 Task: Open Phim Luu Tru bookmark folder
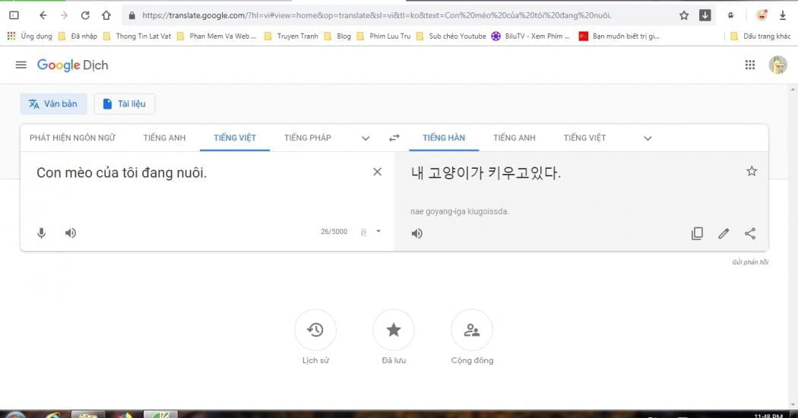tap(384, 36)
